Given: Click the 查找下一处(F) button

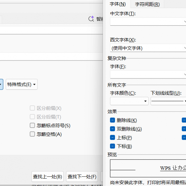Looking at the screenshot, I should point(82,177).
